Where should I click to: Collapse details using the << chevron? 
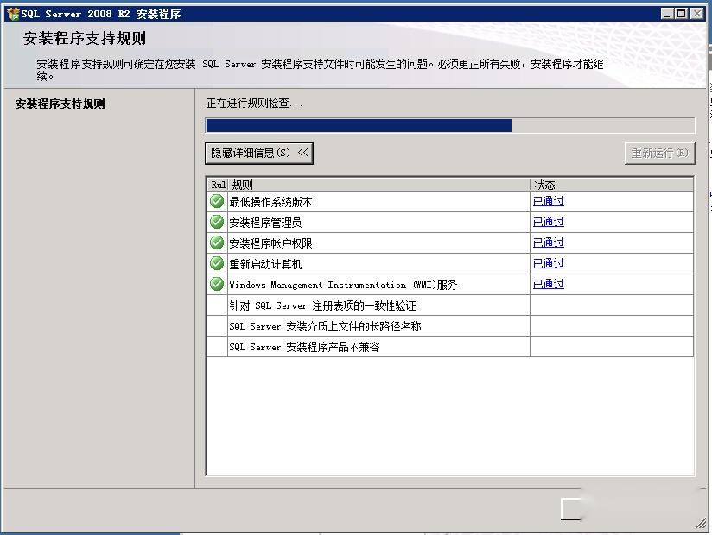(303, 153)
